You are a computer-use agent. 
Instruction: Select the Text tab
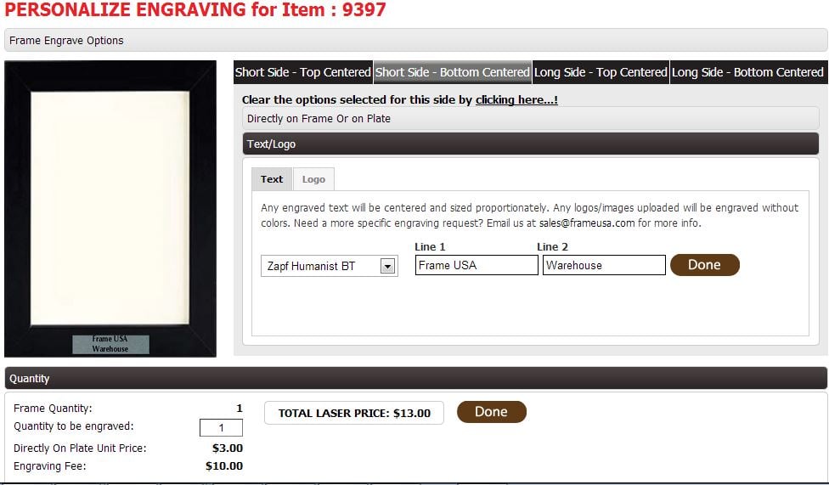tap(272, 179)
